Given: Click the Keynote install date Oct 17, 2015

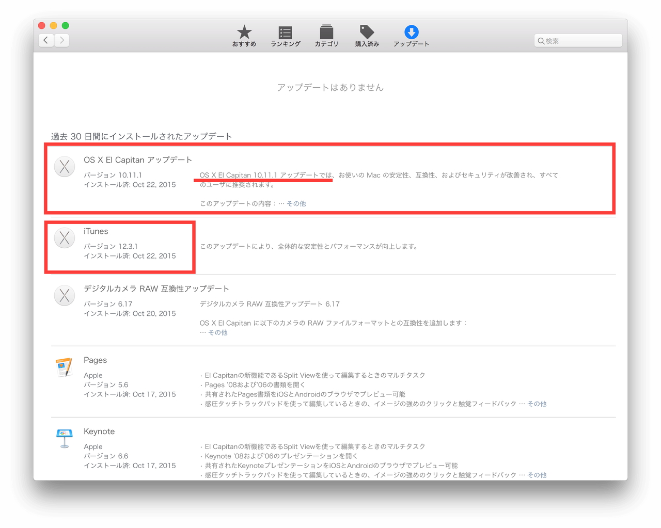Looking at the screenshot, I should pos(130,465).
